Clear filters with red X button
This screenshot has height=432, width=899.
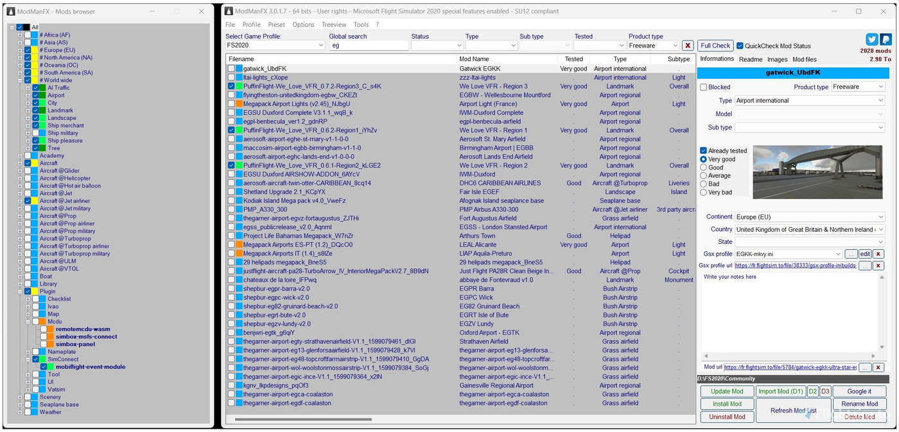(688, 46)
